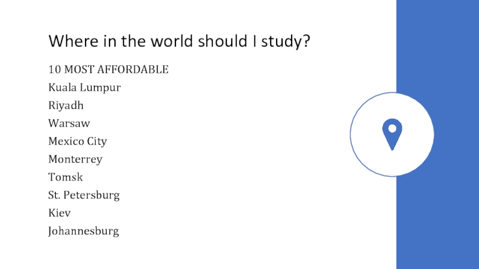Select the Mexico City entry

tap(78, 142)
